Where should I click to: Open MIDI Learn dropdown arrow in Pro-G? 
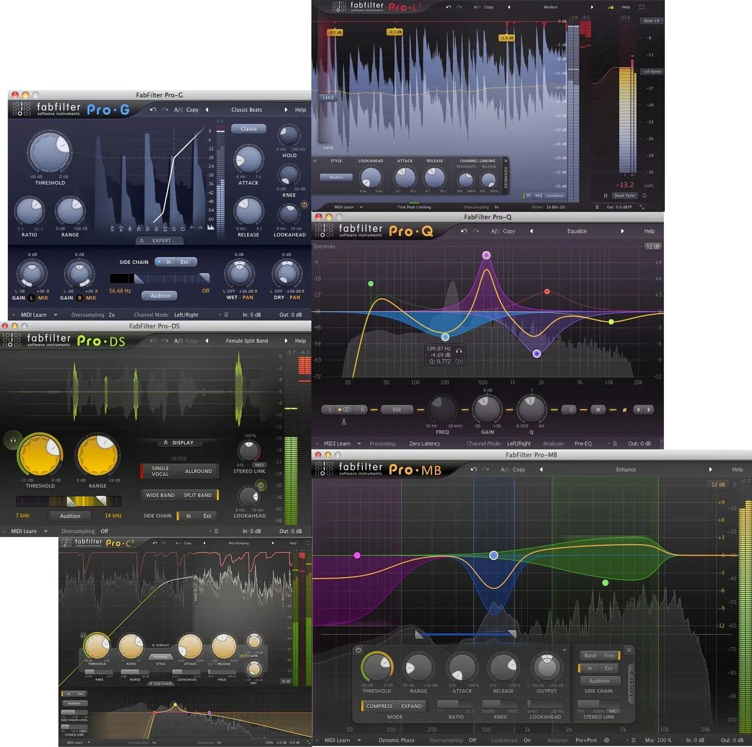point(55,315)
